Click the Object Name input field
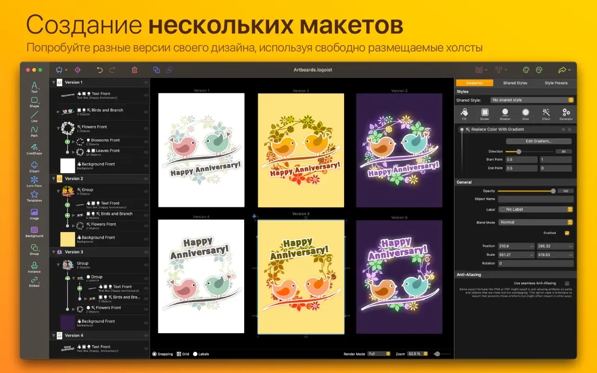Viewport: 597px width, 373px height. (536, 199)
